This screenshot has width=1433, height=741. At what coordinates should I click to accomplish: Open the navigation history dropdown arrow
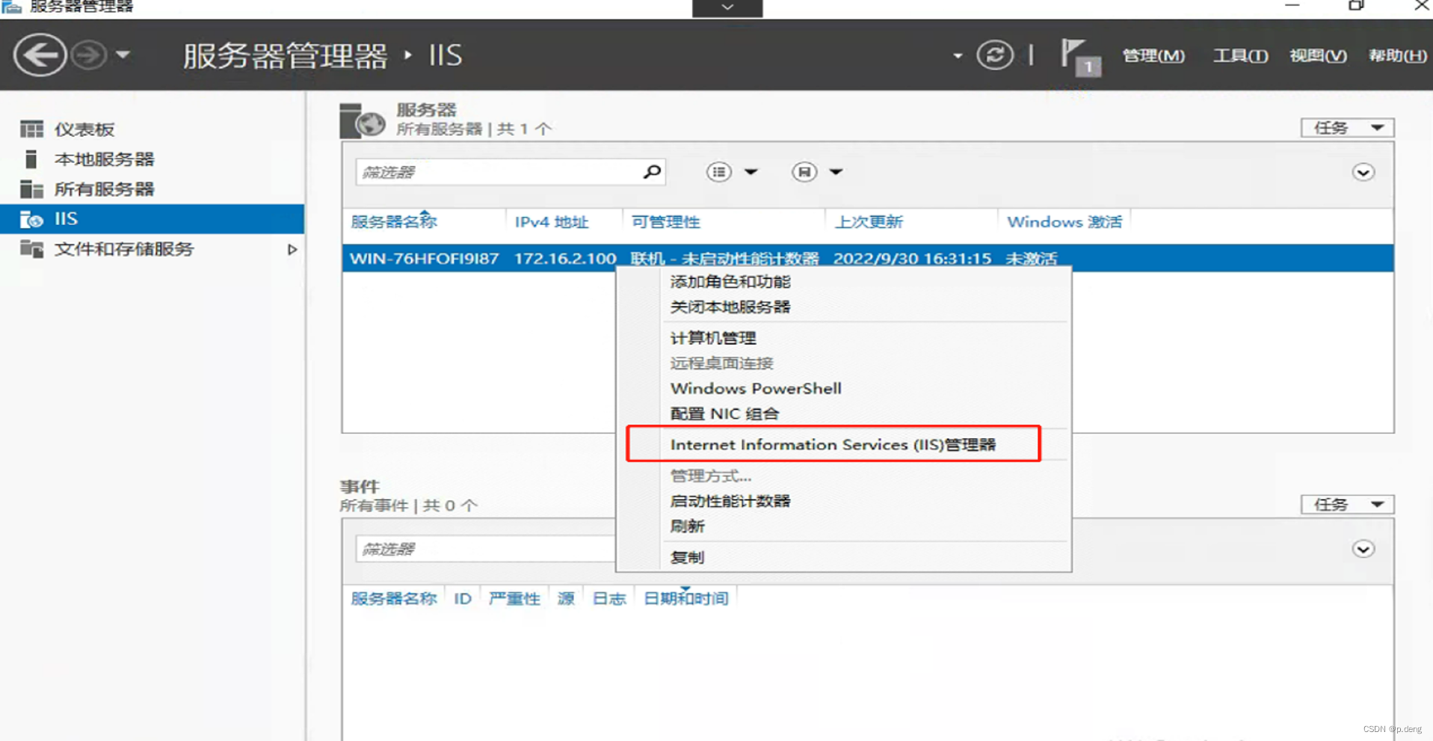[x=123, y=55]
